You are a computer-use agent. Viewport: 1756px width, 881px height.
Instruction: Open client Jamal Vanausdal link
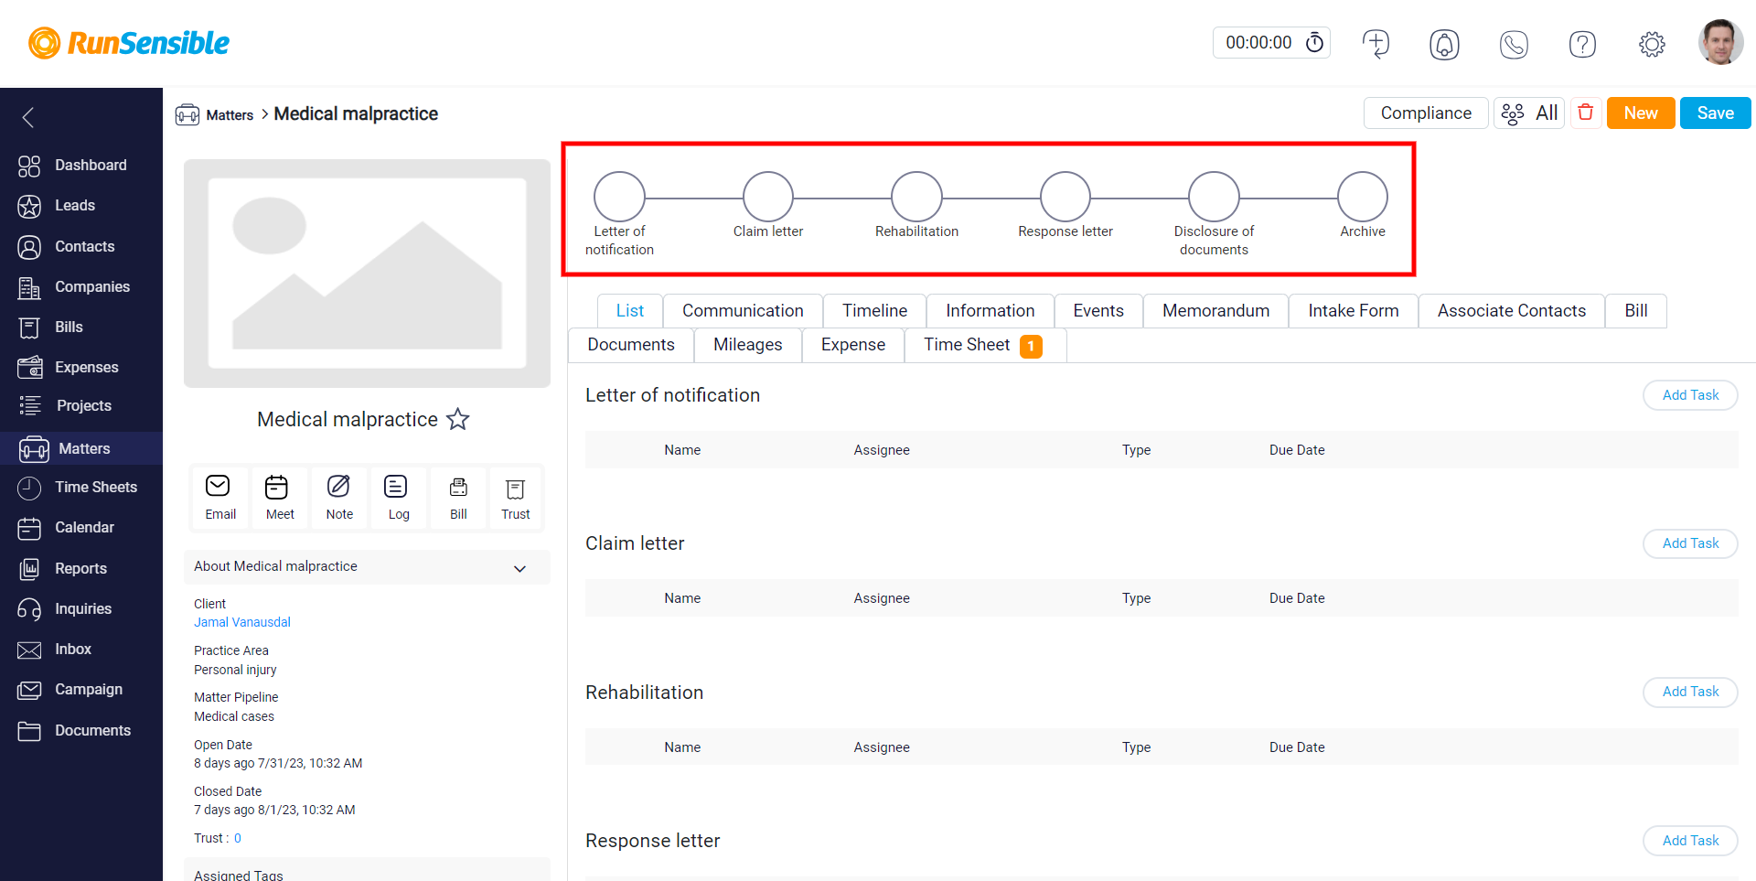[x=242, y=622]
